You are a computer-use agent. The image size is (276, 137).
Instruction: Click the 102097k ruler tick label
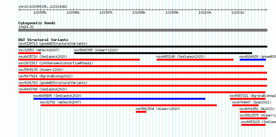[x=106, y=12]
